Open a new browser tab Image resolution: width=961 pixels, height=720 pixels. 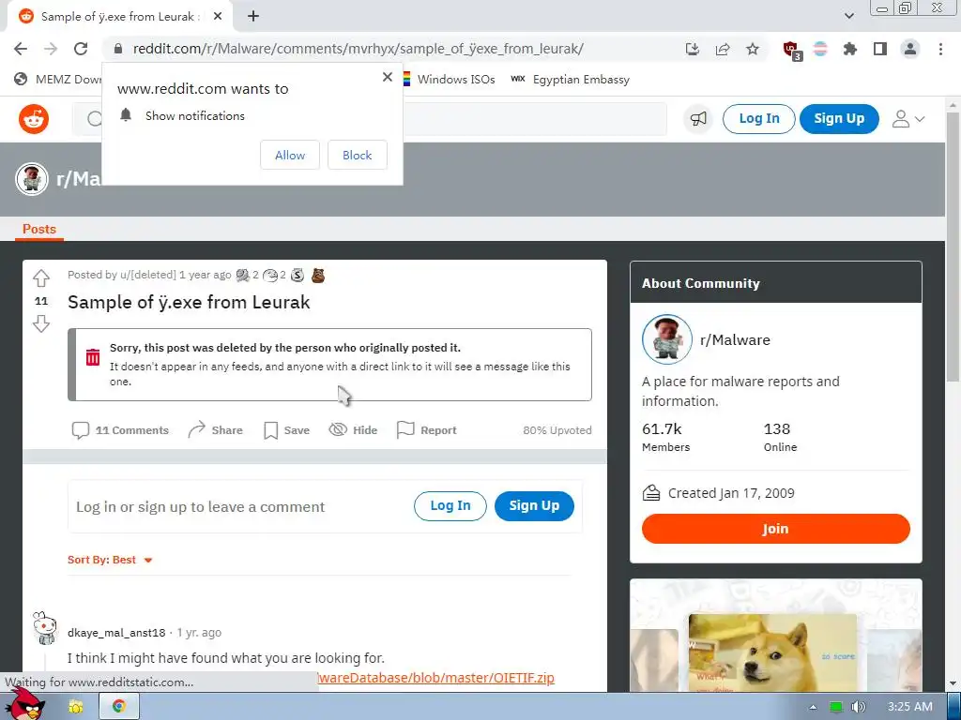pyautogui.click(x=253, y=17)
